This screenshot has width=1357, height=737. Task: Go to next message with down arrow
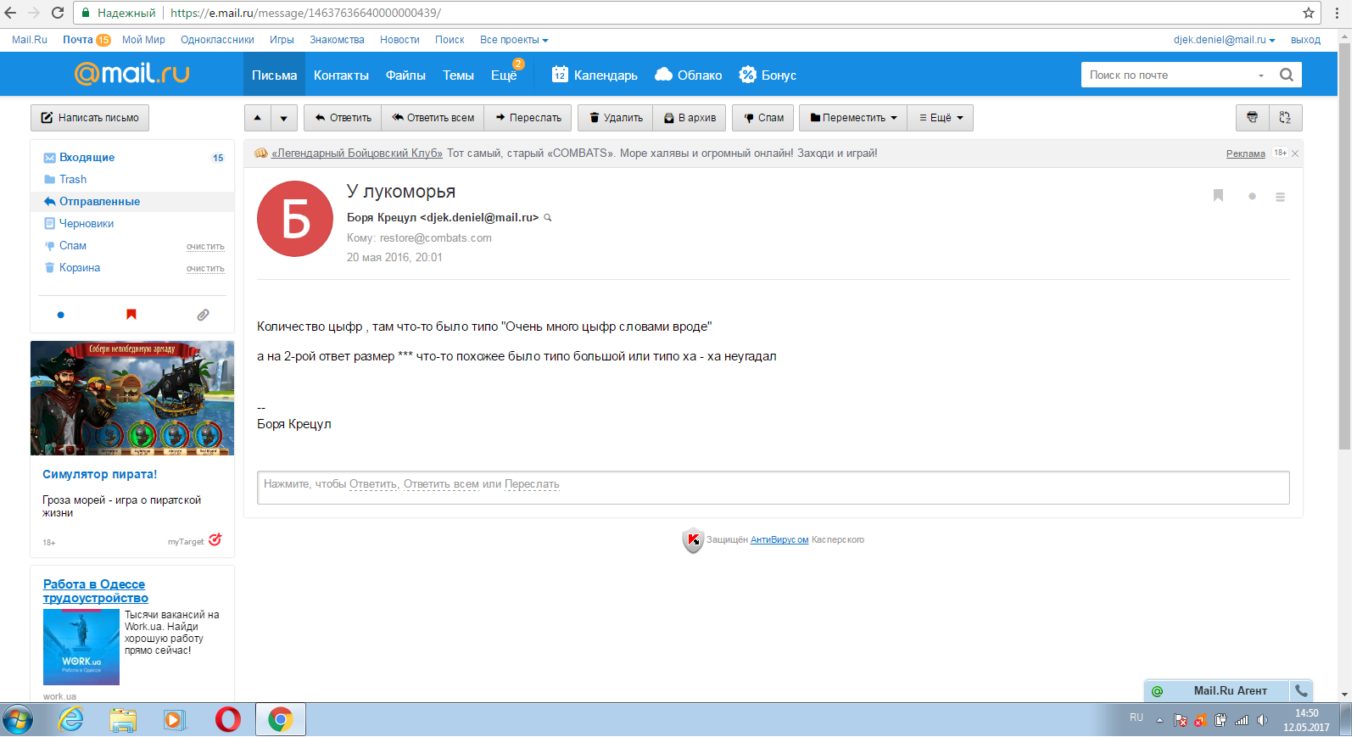[284, 118]
